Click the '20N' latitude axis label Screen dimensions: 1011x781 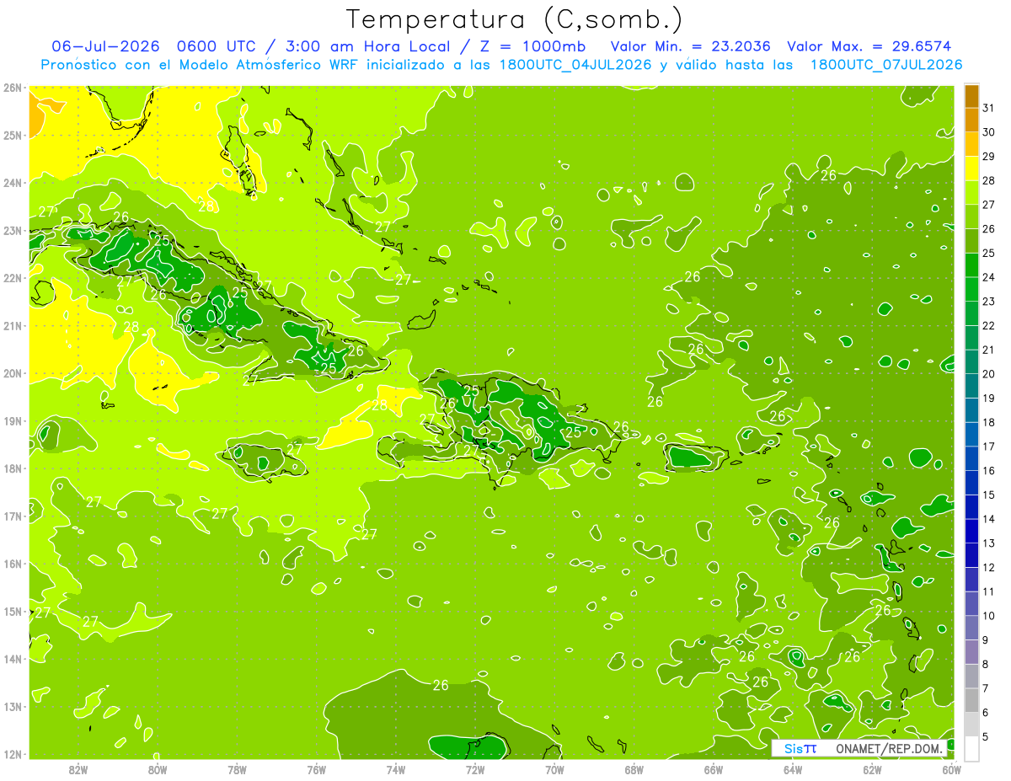pos(12,373)
